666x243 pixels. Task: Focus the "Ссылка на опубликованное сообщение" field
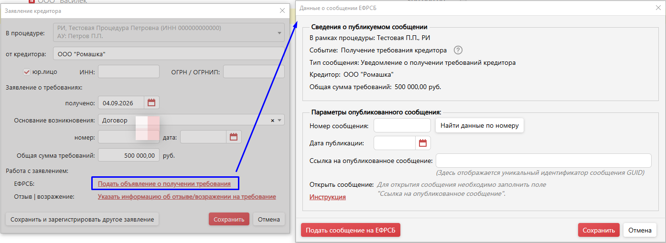(544, 161)
